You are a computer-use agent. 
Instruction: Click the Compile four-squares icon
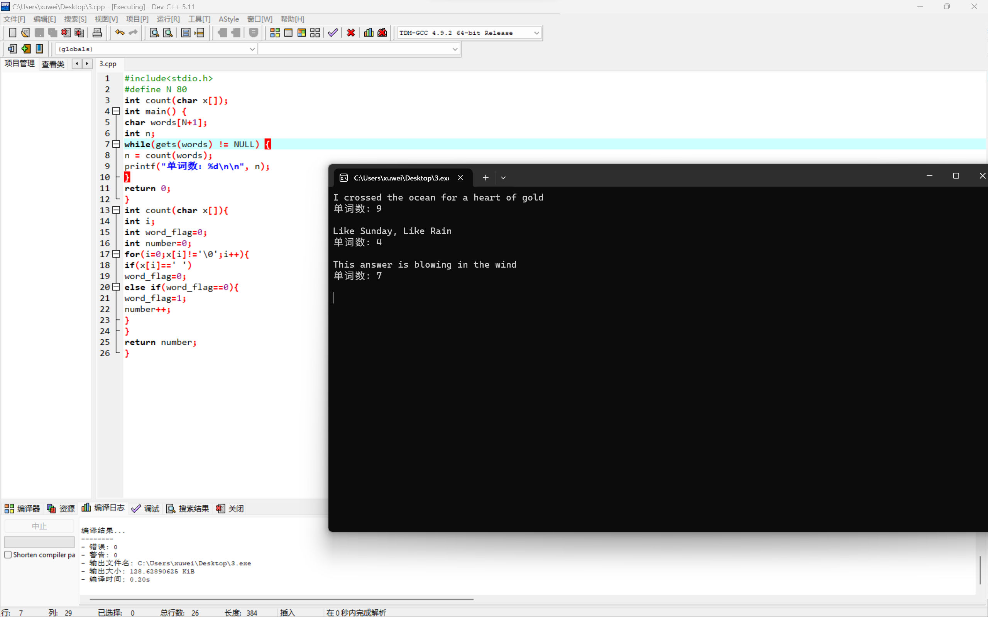tap(275, 33)
